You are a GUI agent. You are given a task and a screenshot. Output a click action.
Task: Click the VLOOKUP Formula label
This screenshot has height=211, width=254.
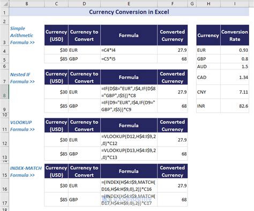click(23, 126)
